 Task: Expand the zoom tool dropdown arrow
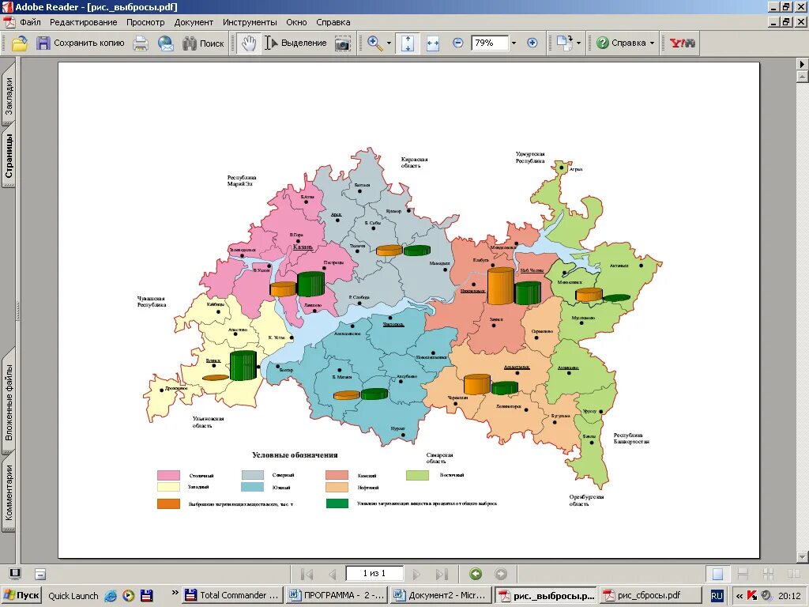pyautogui.click(x=389, y=43)
